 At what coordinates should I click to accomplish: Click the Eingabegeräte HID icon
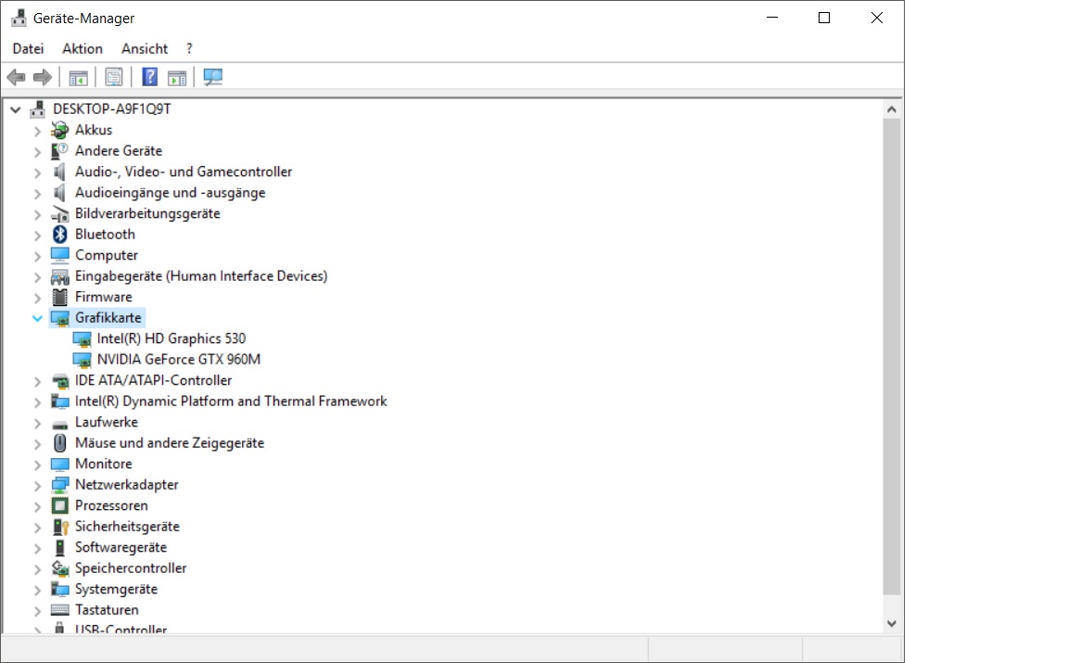[x=60, y=276]
